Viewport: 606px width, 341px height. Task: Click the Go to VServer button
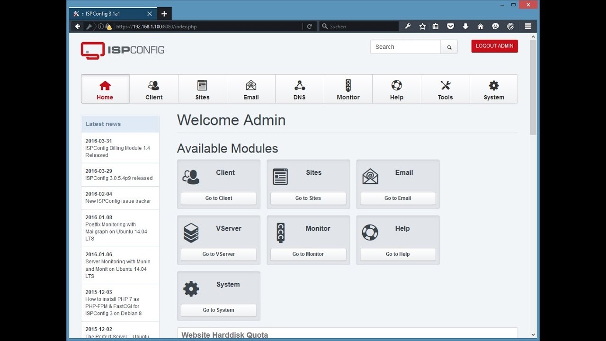[219, 254]
